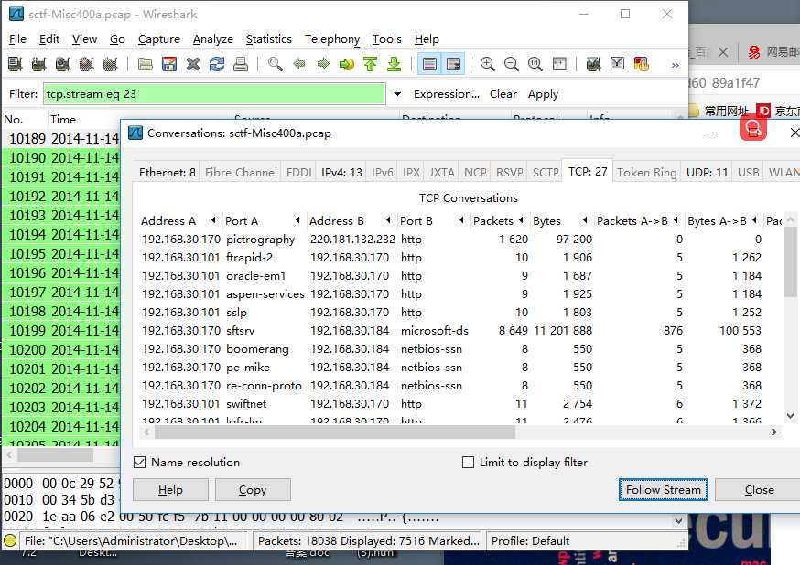This screenshot has height=565, width=800.
Task: Click Clear filter button
Action: 503,94
